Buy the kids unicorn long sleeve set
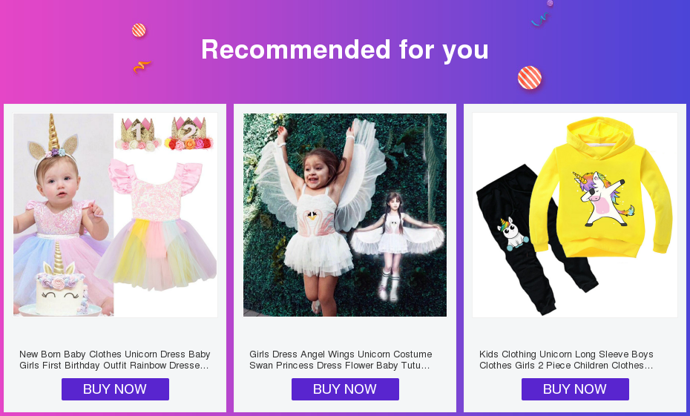The width and height of the screenshot is (690, 416). (x=575, y=389)
